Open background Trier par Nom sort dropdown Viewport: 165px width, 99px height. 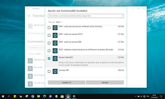click(x=36, y=54)
